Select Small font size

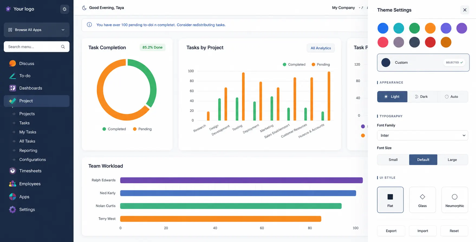tap(393, 160)
